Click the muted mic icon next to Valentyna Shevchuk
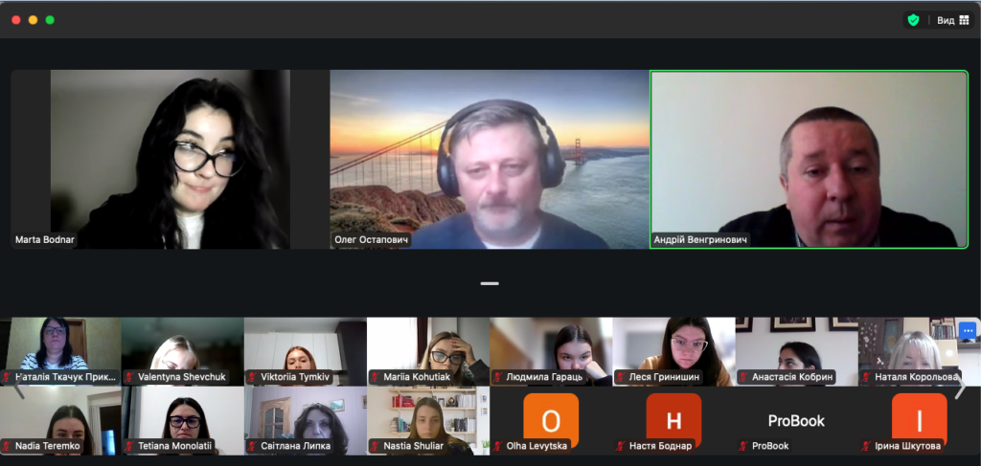Image resolution: width=981 pixels, height=466 pixels. (129, 377)
